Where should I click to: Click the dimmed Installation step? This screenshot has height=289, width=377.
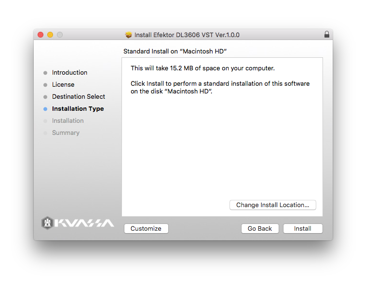tap(68, 121)
